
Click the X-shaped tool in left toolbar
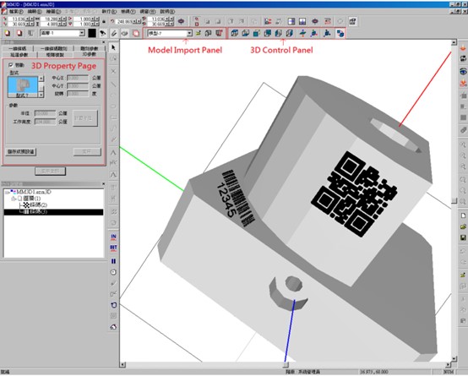tap(113, 71)
